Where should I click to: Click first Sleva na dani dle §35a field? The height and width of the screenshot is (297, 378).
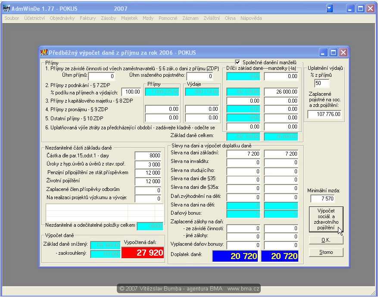244,188
